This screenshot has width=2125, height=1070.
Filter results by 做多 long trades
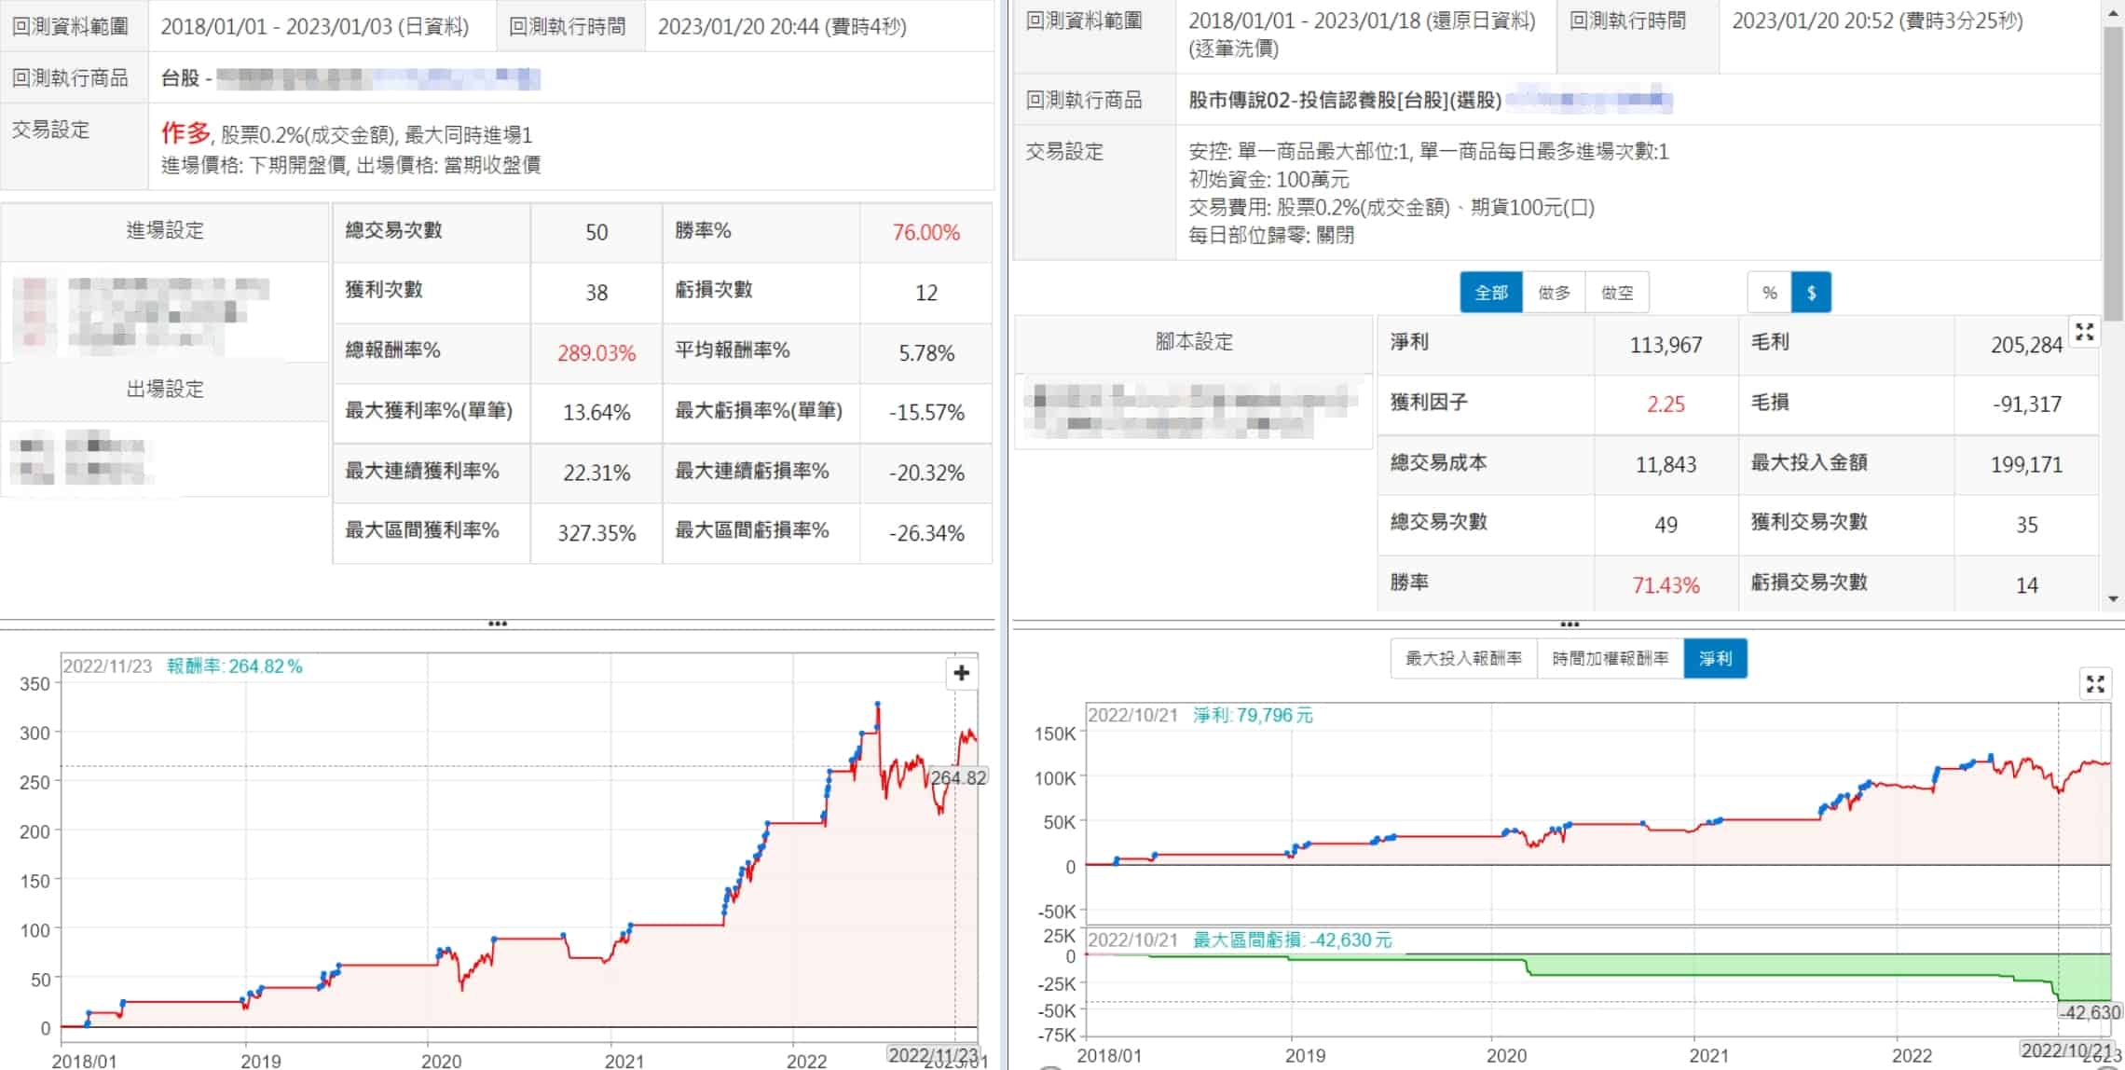1554,293
